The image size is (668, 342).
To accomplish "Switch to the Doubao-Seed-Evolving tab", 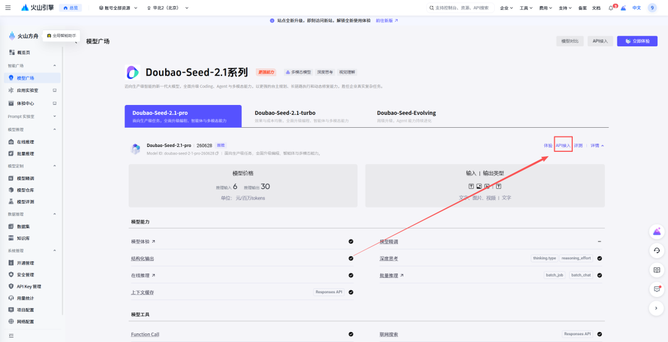I will click(x=406, y=116).
